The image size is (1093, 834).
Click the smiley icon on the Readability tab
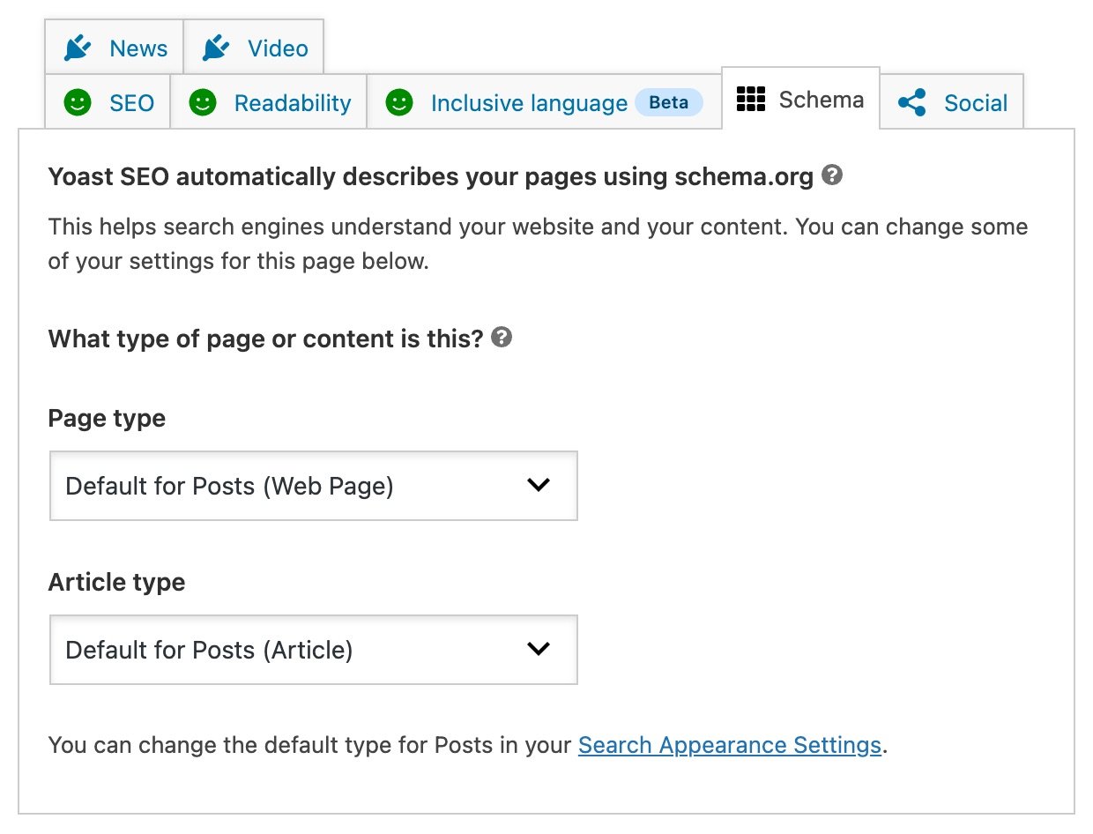click(204, 102)
